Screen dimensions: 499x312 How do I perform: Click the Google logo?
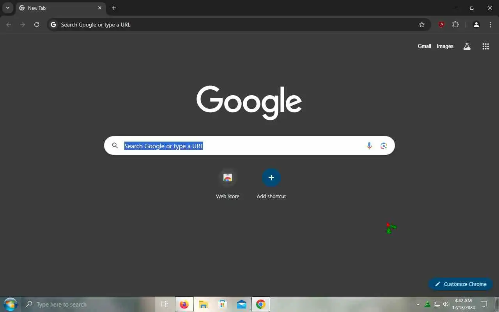pos(249,102)
